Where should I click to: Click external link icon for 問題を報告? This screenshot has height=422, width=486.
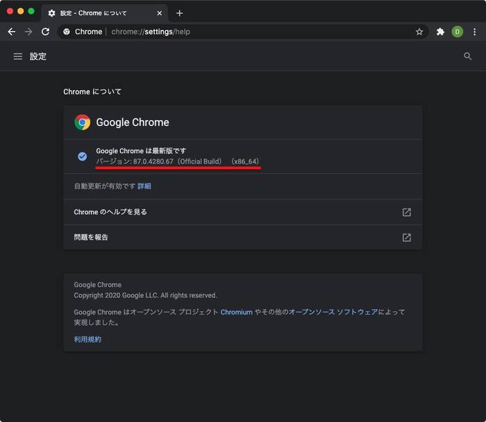point(407,238)
